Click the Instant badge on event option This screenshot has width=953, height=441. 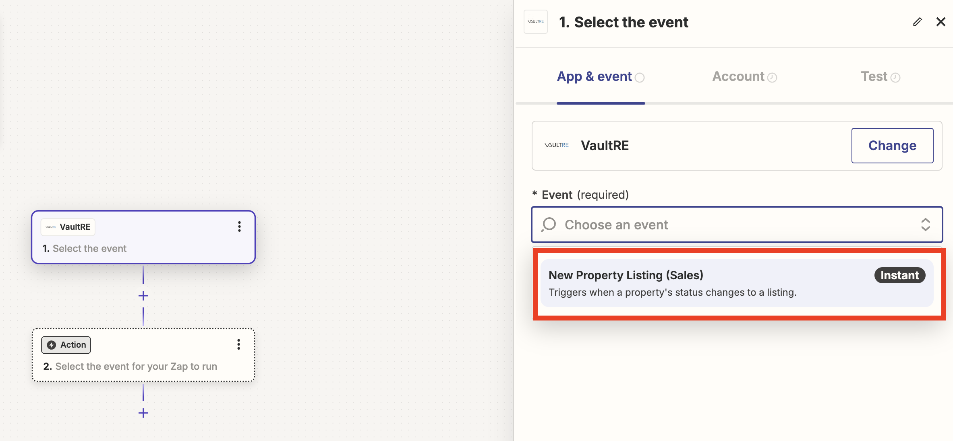click(x=899, y=275)
